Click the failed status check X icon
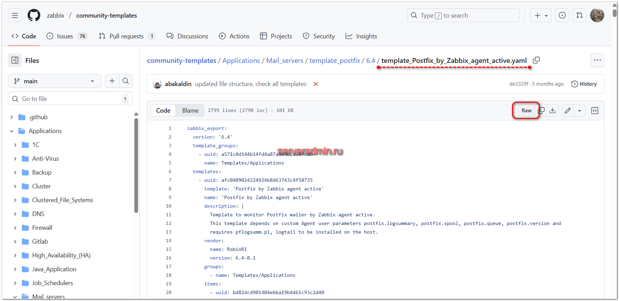 [316, 84]
